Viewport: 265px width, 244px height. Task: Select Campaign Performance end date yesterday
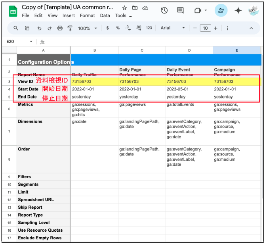[x=236, y=97]
